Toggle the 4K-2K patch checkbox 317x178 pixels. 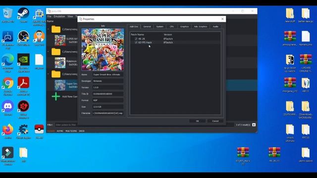tap(136, 39)
